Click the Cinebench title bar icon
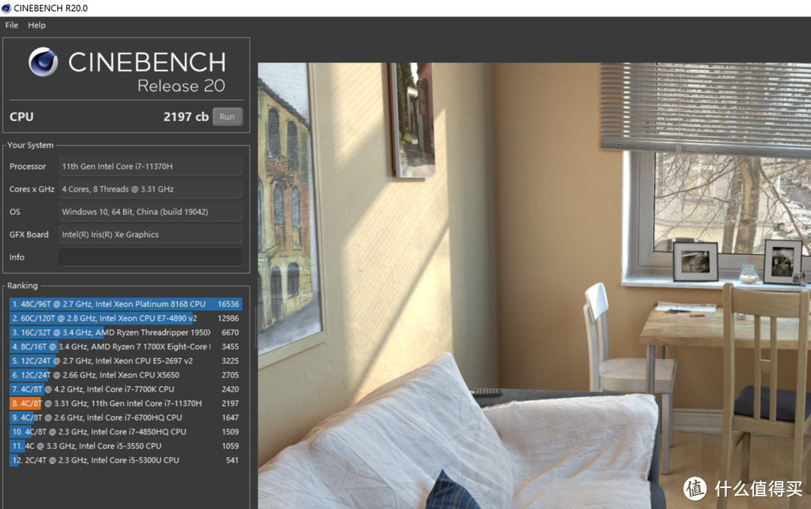 tap(6, 8)
